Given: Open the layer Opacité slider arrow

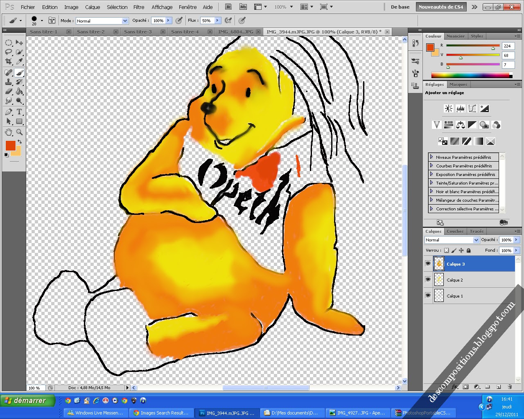Looking at the screenshot, I should 516,240.
